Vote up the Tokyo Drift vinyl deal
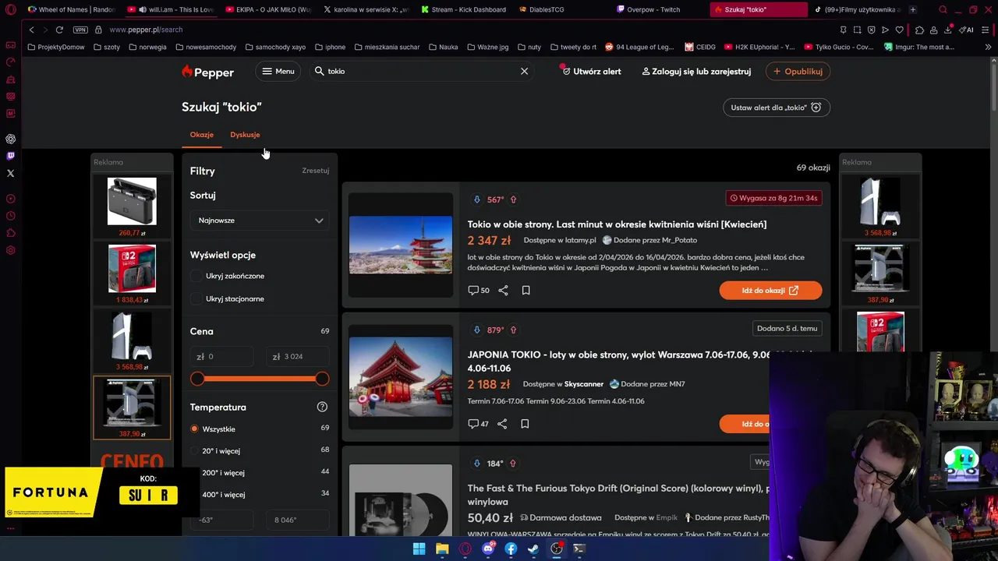 [512, 463]
